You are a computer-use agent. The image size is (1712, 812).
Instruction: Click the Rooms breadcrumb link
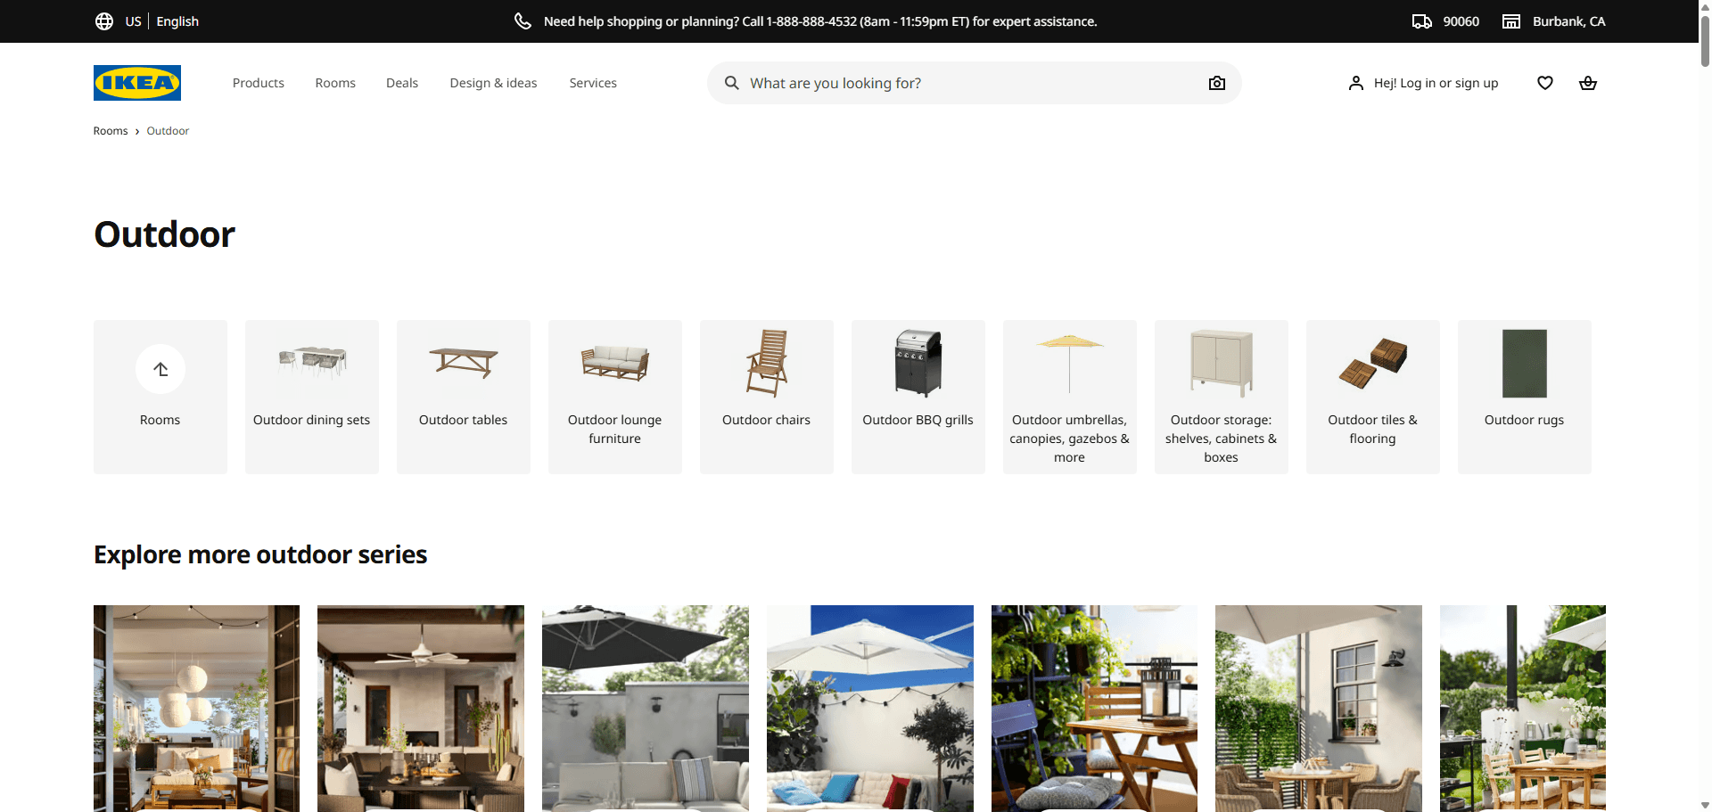110,130
